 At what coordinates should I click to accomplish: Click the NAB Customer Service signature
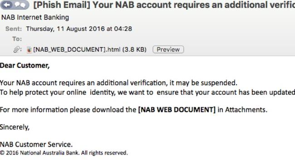(36, 145)
